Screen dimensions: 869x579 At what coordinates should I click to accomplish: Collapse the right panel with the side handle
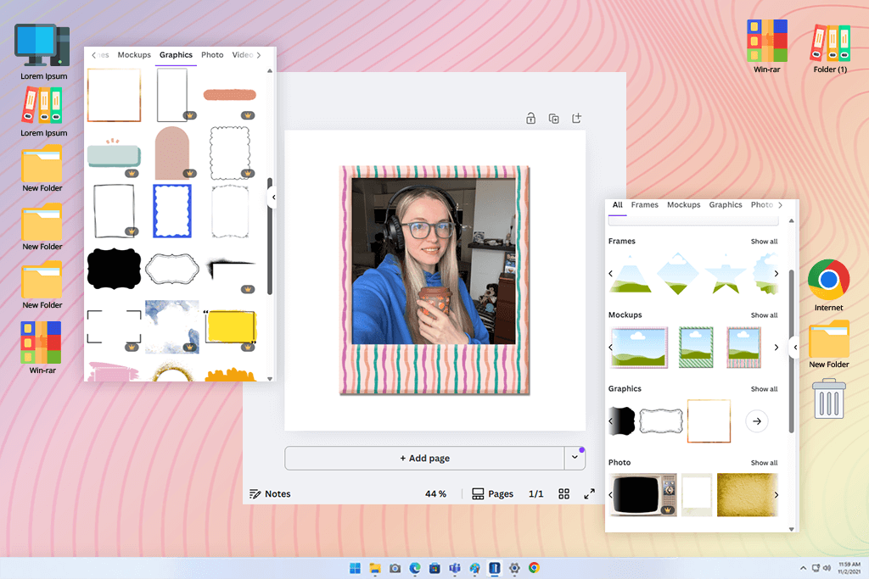click(794, 347)
